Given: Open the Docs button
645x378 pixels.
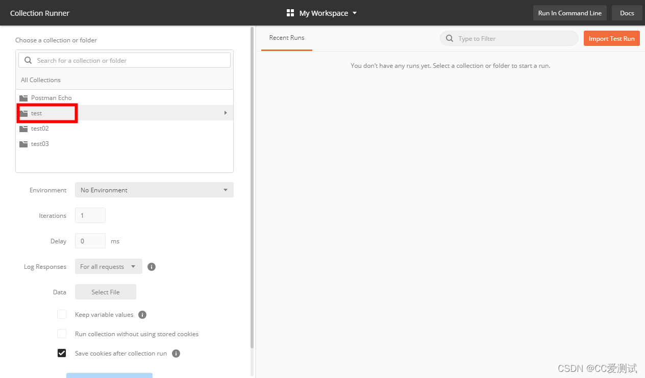Looking at the screenshot, I should pyautogui.click(x=627, y=13).
